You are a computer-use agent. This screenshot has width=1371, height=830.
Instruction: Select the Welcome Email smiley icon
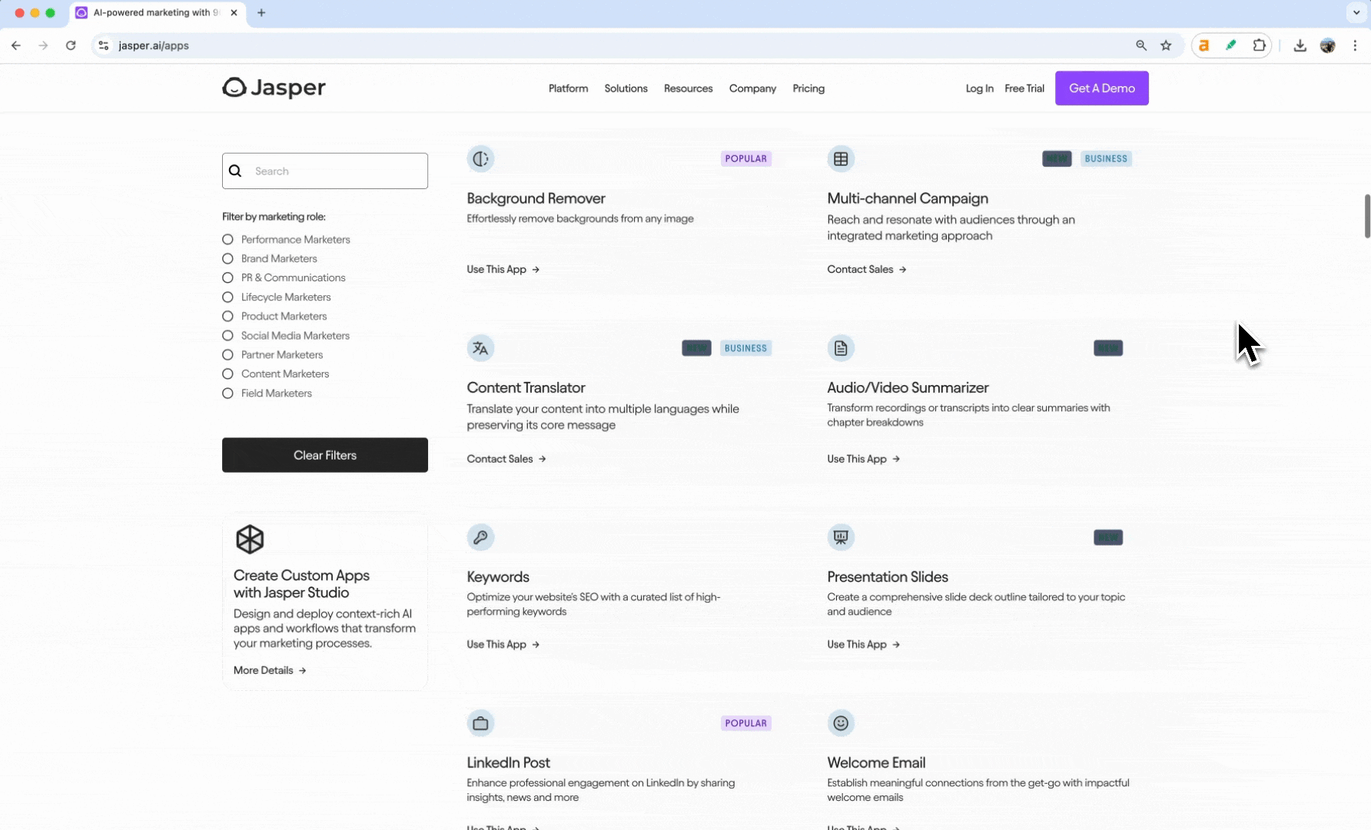coord(841,723)
